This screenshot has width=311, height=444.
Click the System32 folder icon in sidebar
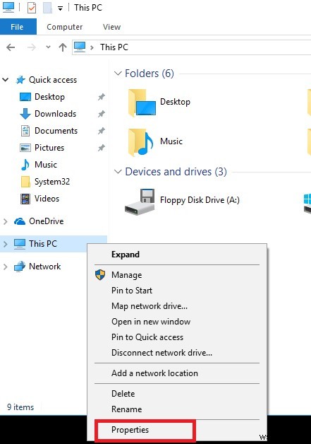pos(25,182)
